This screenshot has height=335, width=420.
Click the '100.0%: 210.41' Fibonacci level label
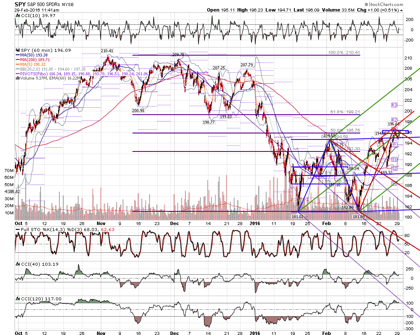pyautogui.click(x=344, y=53)
